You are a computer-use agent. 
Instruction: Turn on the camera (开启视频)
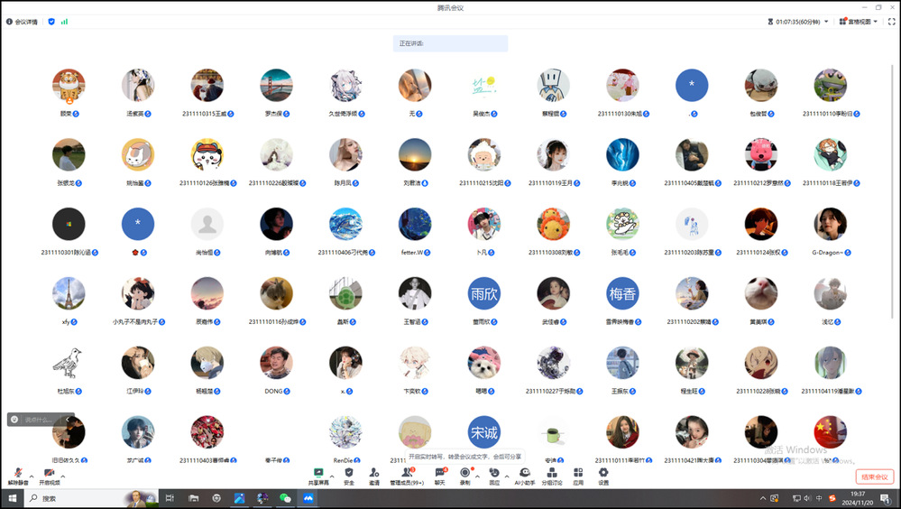pos(49,474)
